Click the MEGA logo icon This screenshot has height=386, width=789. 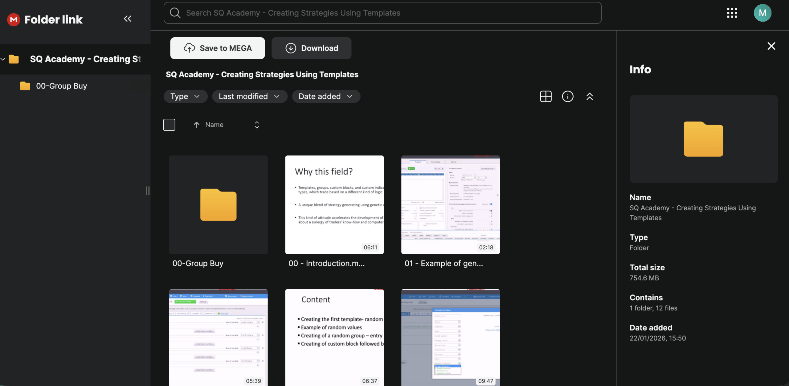coord(14,20)
